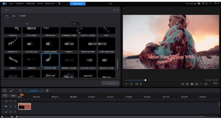This screenshot has width=221, height=119.
Task: Open the 16:9 aspect ratio selector
Action: 215,83
